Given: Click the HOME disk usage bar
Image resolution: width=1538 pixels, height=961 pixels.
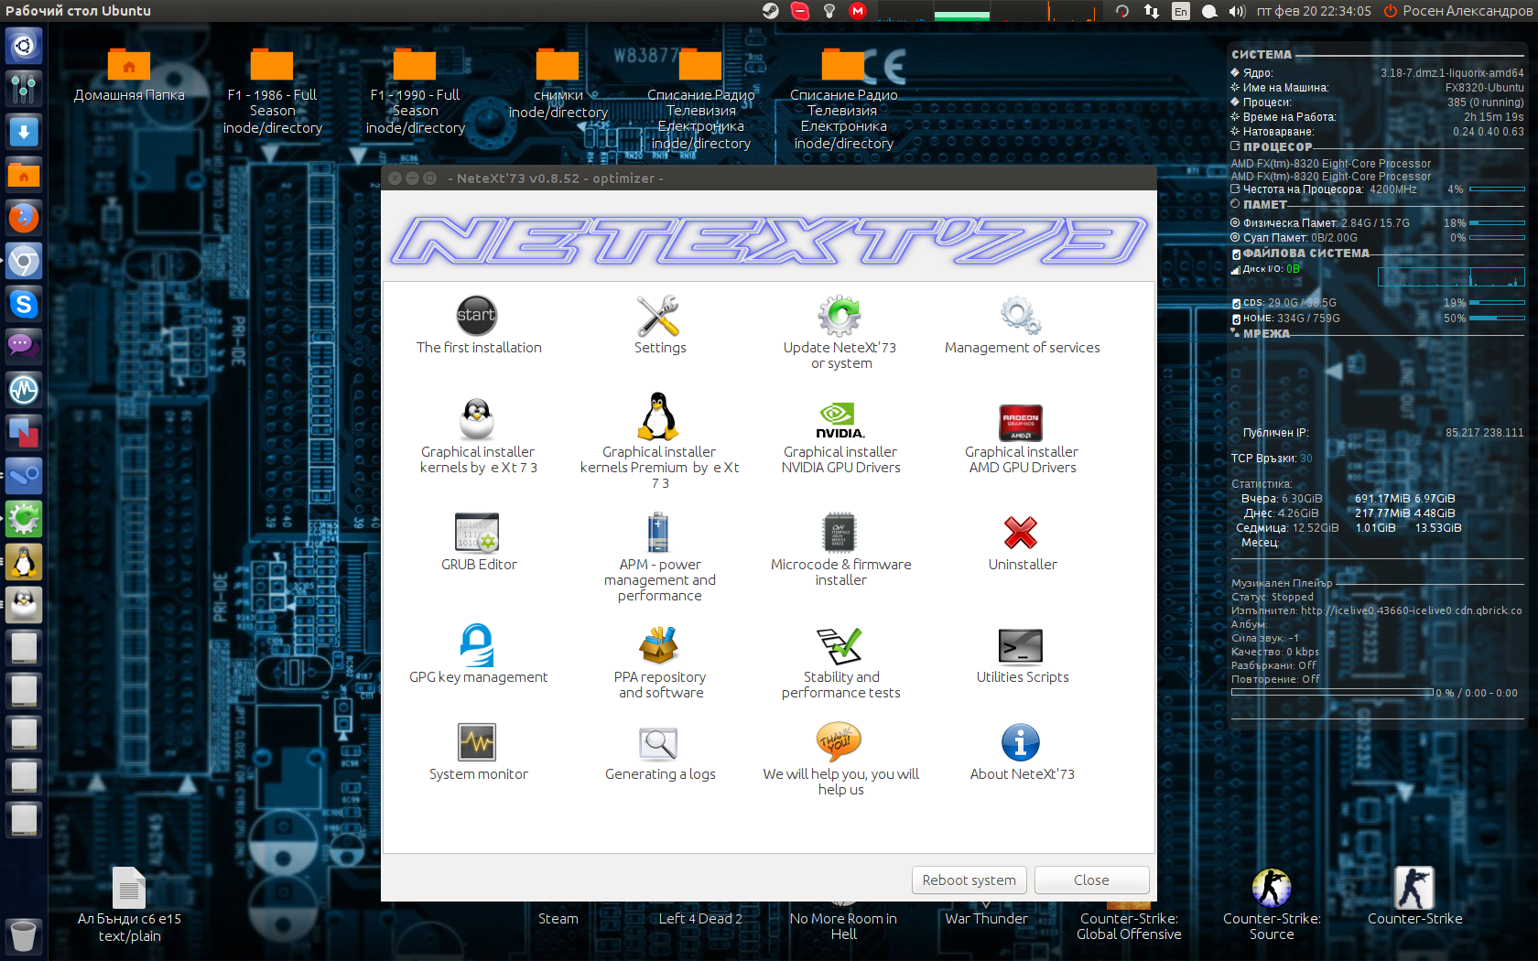Looking at the screenshot, I should pos(1497,319).
